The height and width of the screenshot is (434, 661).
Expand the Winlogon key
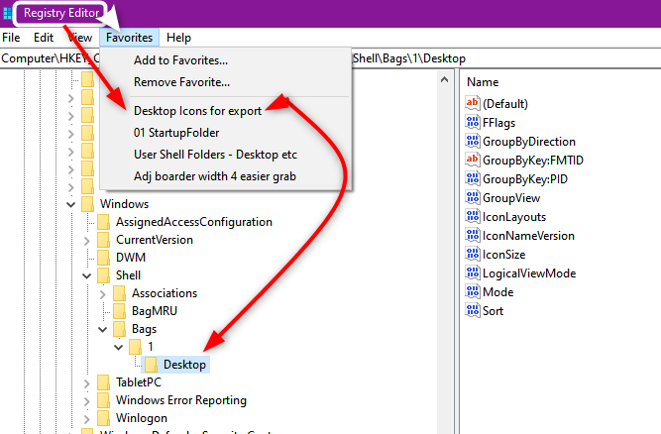(x=87, y=419)
